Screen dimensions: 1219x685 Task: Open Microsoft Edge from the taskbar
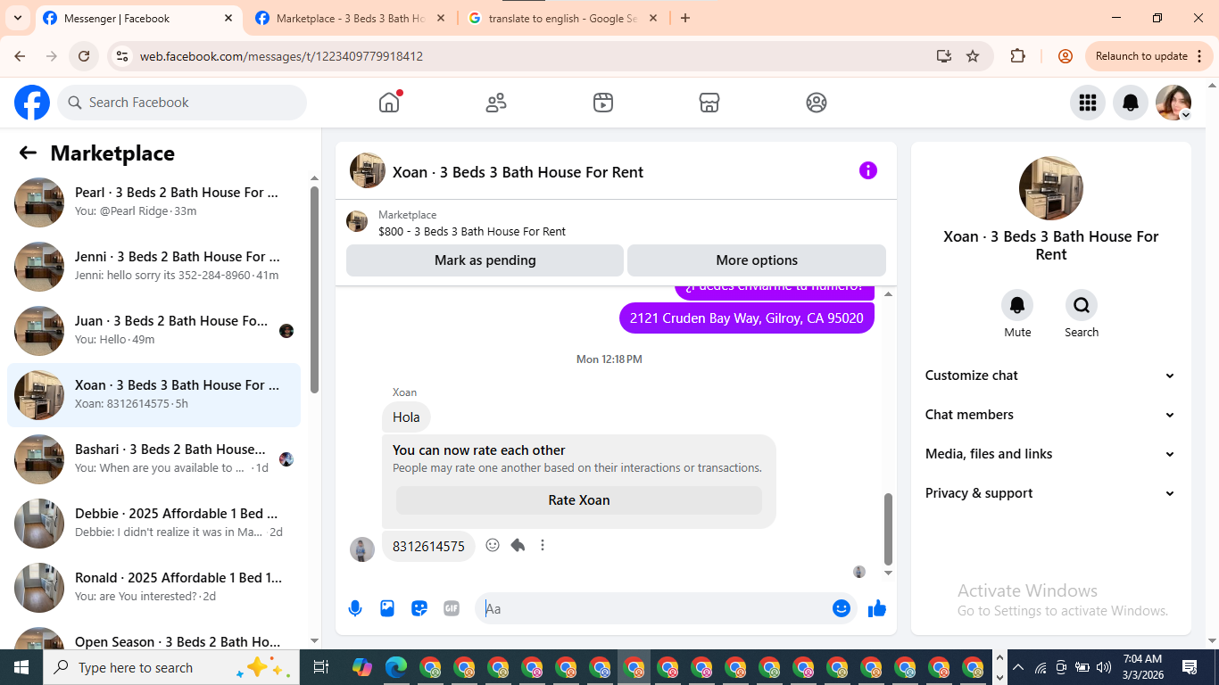[396, 667]
